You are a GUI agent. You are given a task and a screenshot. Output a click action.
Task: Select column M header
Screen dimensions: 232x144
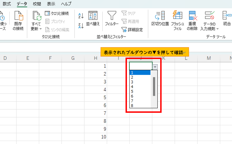click(x=209, y=58)
